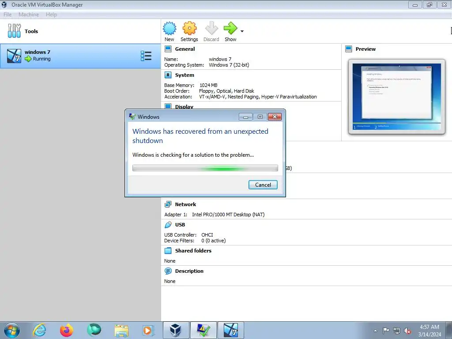This screenshot has width=452, height=339.
Task: Open the Shared folders section heading
Action: tap(193, 251)
